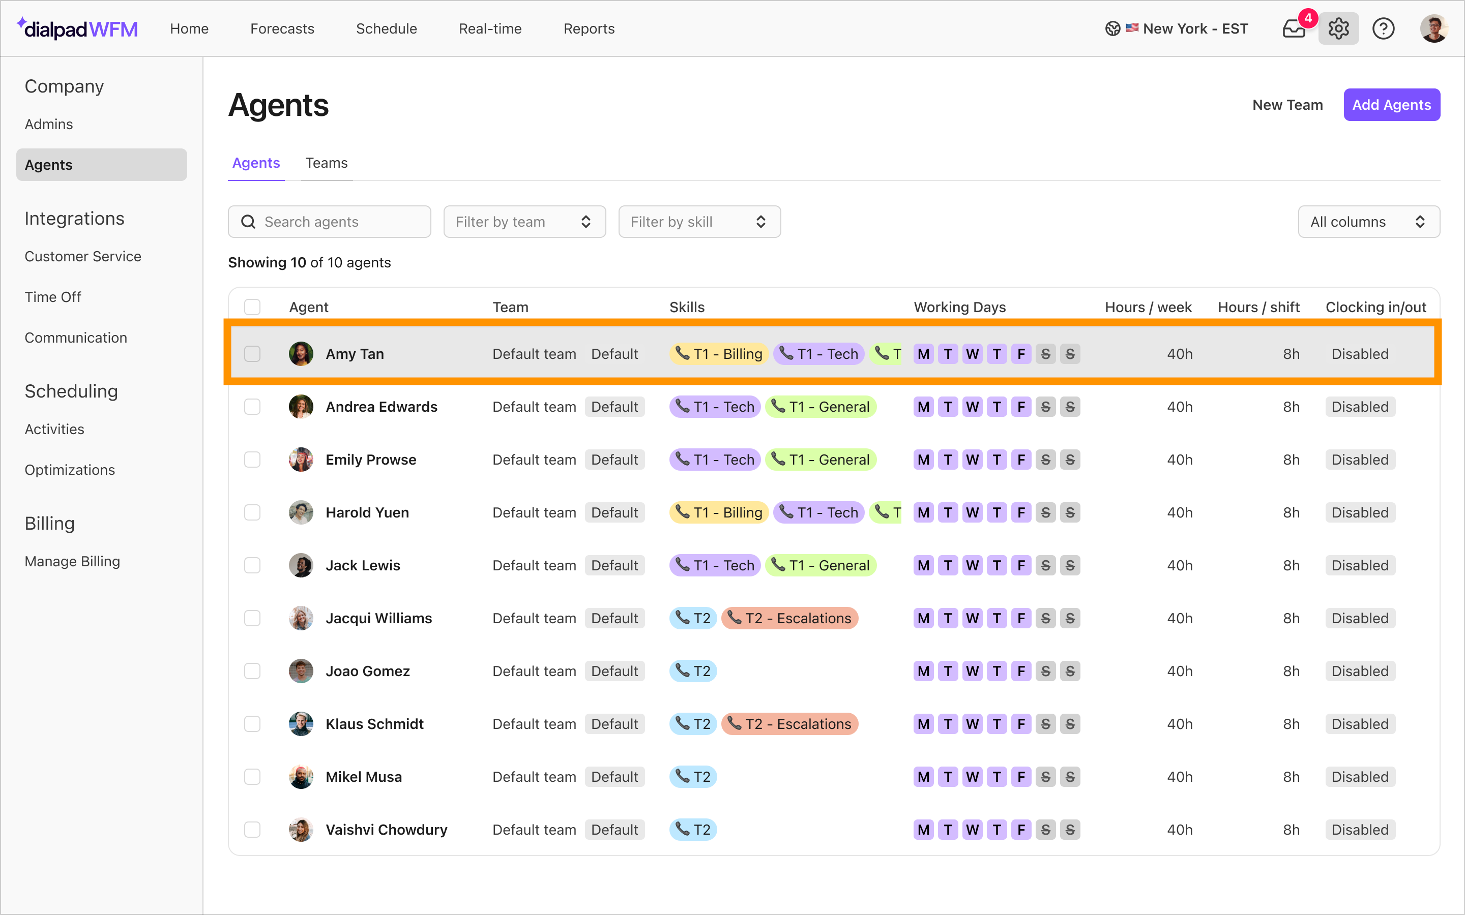
Task: Click Mikel Musa's avatar
Action: point(301,776)
